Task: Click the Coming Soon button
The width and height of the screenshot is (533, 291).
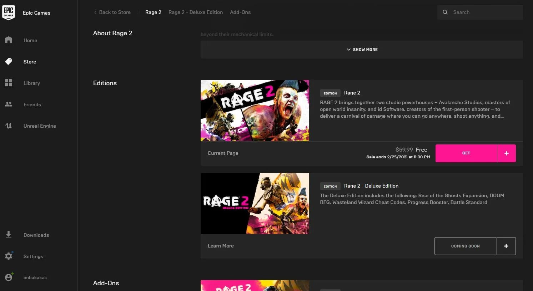Action: coord(466,246)
